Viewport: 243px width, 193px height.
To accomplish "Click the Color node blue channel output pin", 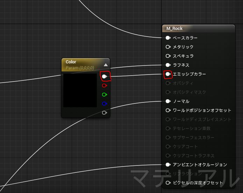I will click(105, 103).
